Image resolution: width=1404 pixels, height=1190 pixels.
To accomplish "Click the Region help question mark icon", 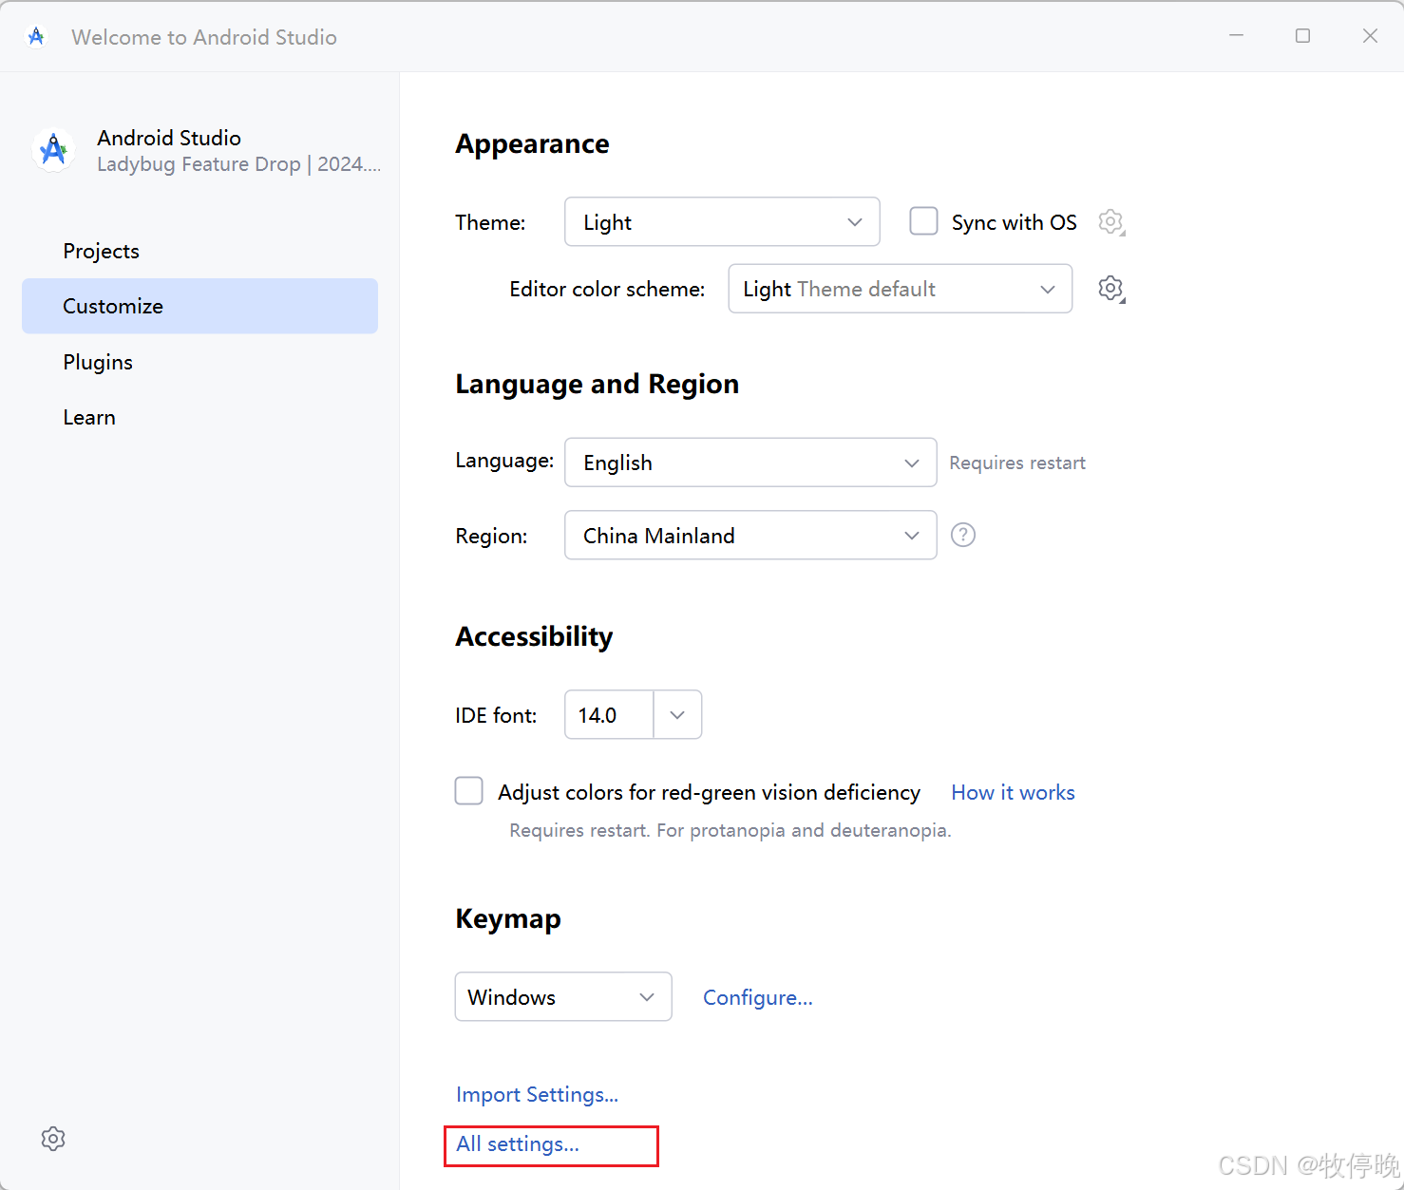I will click(x=963, y=535).
